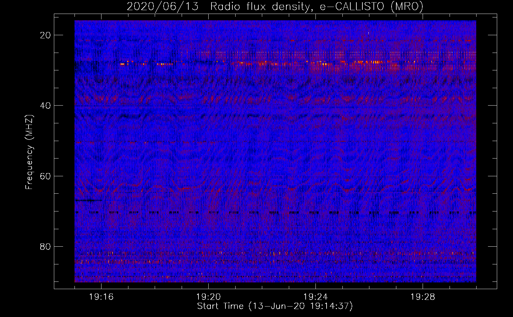Click the 40 MHz frequency tick label
The width and height of the screenshot is (513, 317).
45,106
